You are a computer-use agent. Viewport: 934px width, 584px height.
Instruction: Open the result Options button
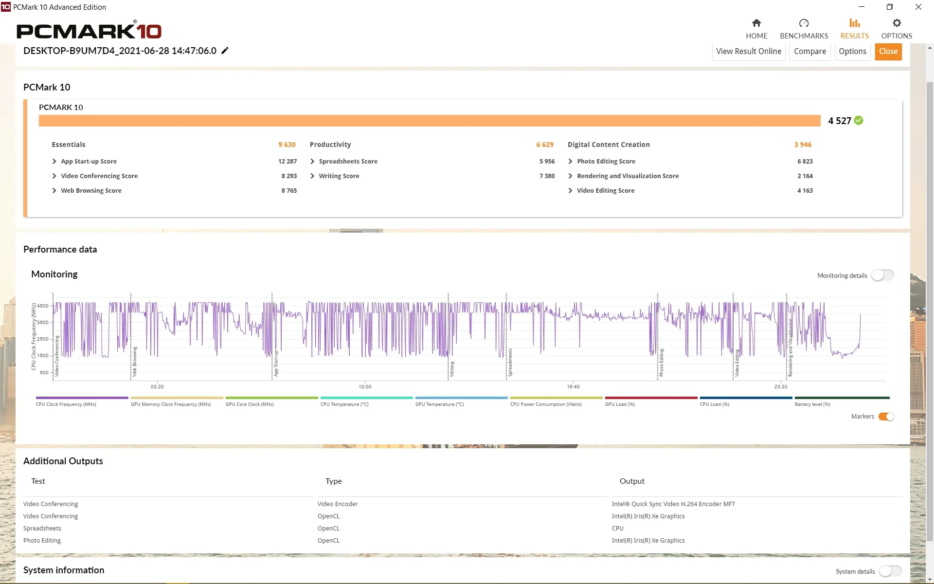coord(852,51)
